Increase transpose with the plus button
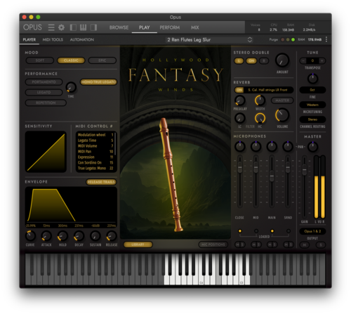Viewport: 351px width, 314px height. pos(322,61)
